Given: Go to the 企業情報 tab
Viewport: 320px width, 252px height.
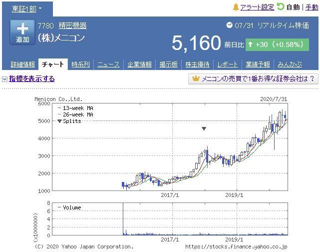Looking at the screenshot, I should pos(140,64).
